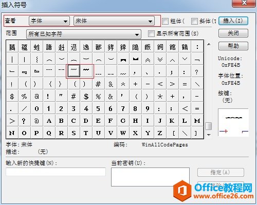
Task: Select the fullwidth letter W cell
Action: [x=123, y=133]
